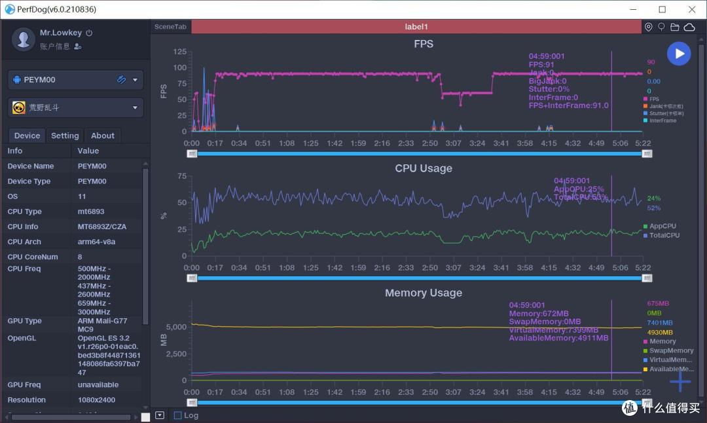Click the 账户信息 account info link
Image resolution: width=707 pixels, height=423 pixels.
coord(54,46)
